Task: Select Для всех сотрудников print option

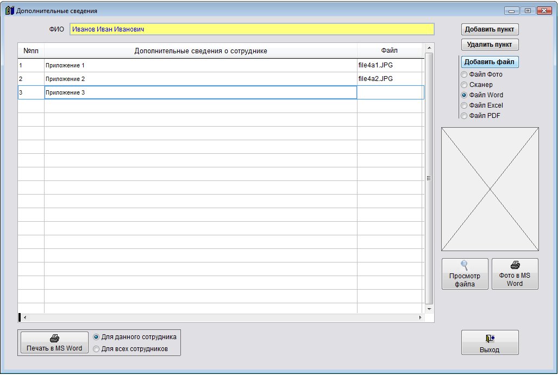Action: pos(97,349)
